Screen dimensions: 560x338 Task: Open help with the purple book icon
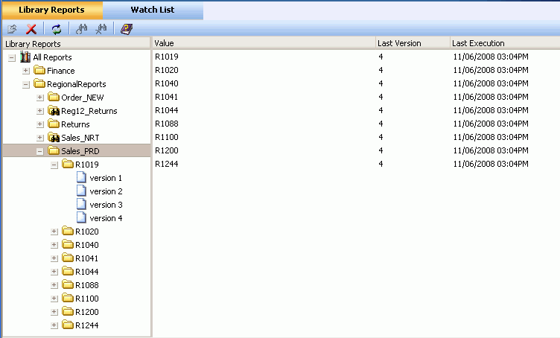(127, 29)
